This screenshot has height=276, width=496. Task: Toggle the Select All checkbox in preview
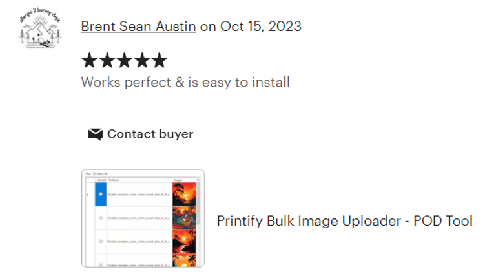point(96,174)
